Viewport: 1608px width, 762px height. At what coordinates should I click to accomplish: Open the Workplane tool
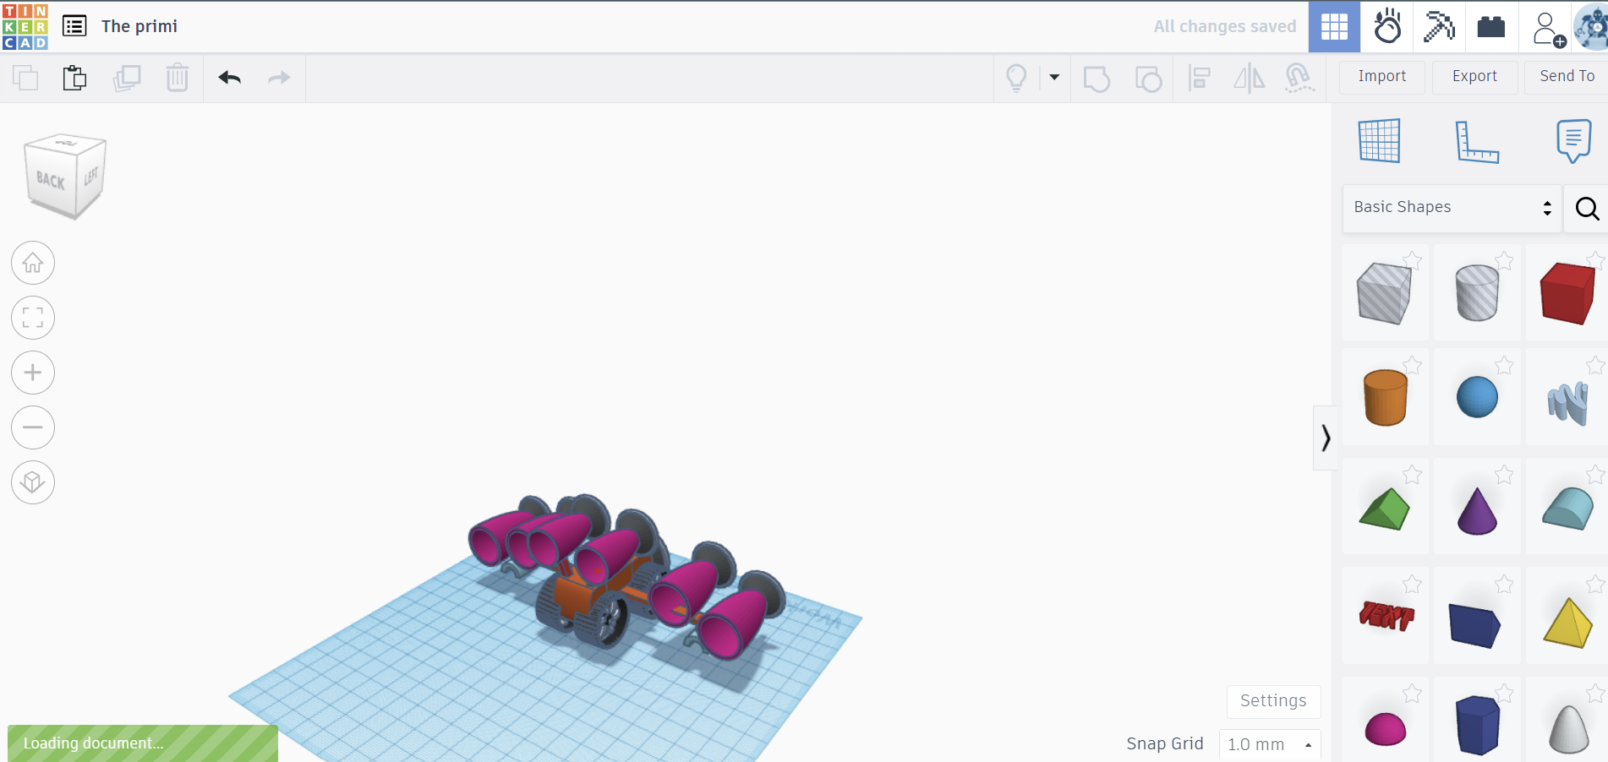[x=1379, y=141]
